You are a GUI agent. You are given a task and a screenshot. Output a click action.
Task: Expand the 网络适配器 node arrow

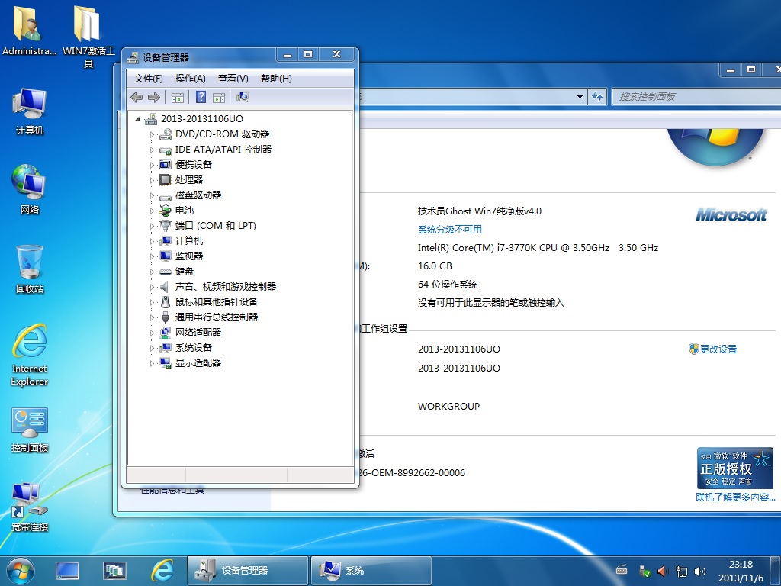point(152,333)
